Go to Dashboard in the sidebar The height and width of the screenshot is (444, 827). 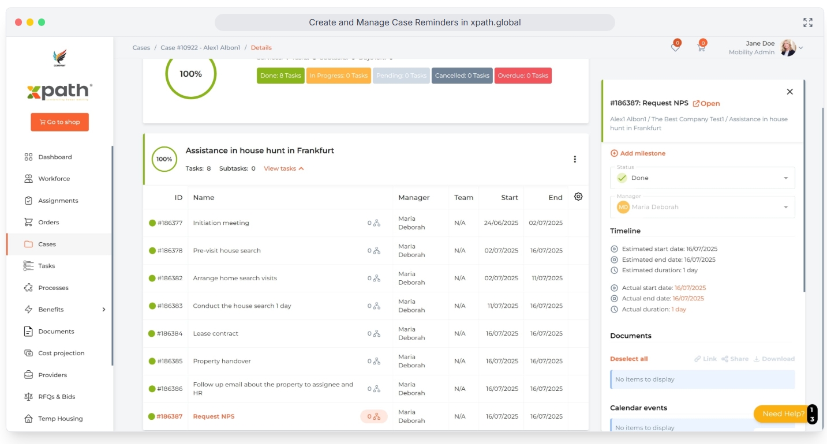click(x=55, y=157)
